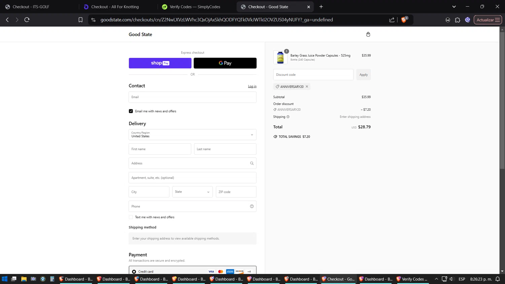Focus the Apartment, suite, etc. field

(x=193, y=178)
